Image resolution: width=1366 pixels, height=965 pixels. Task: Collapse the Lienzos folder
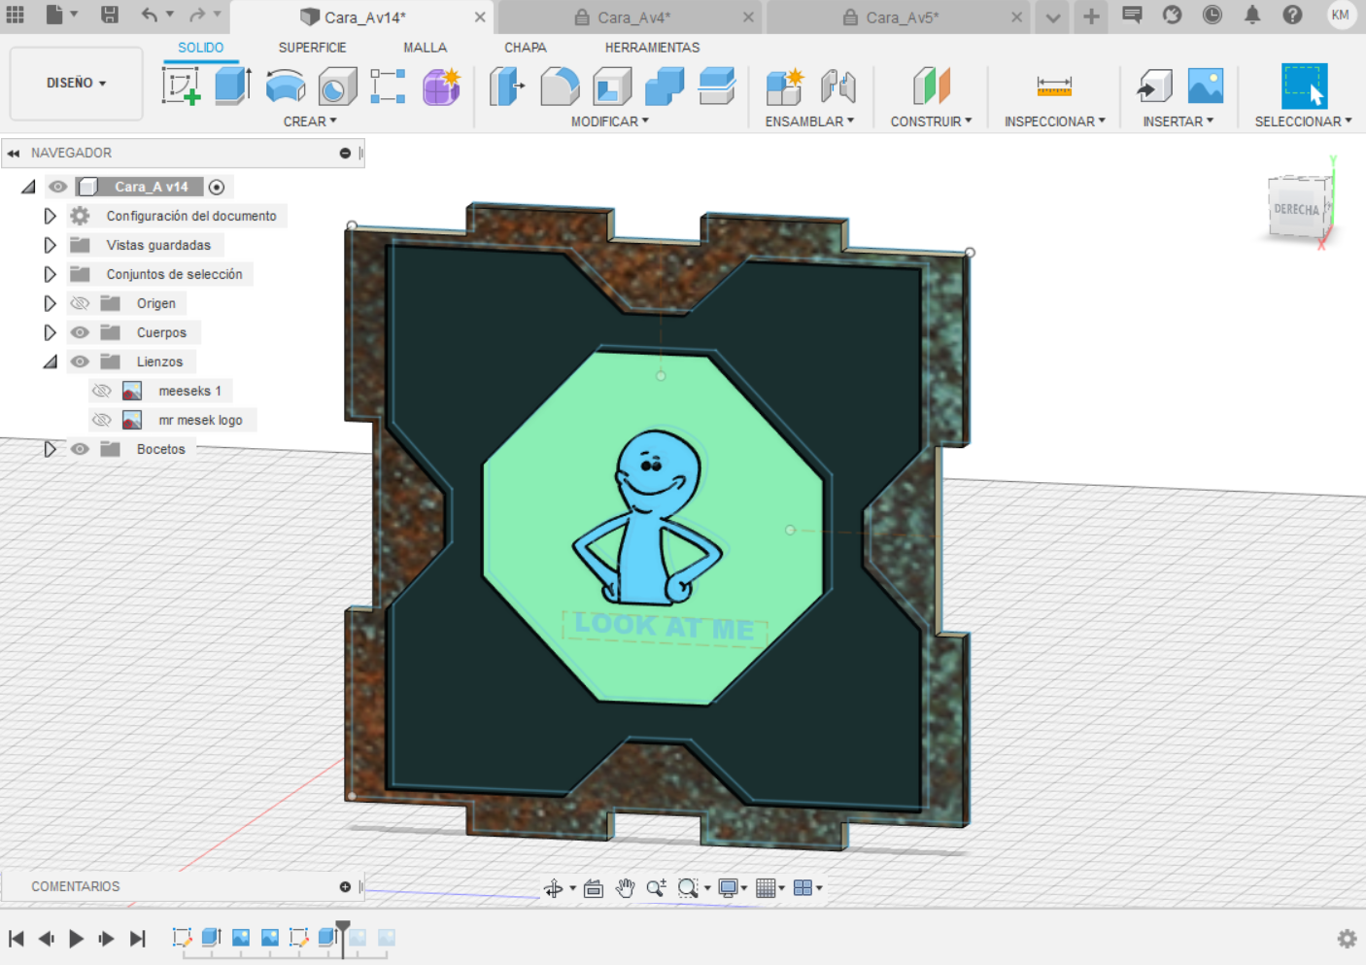pyautogui.click(x=50, y=362)
